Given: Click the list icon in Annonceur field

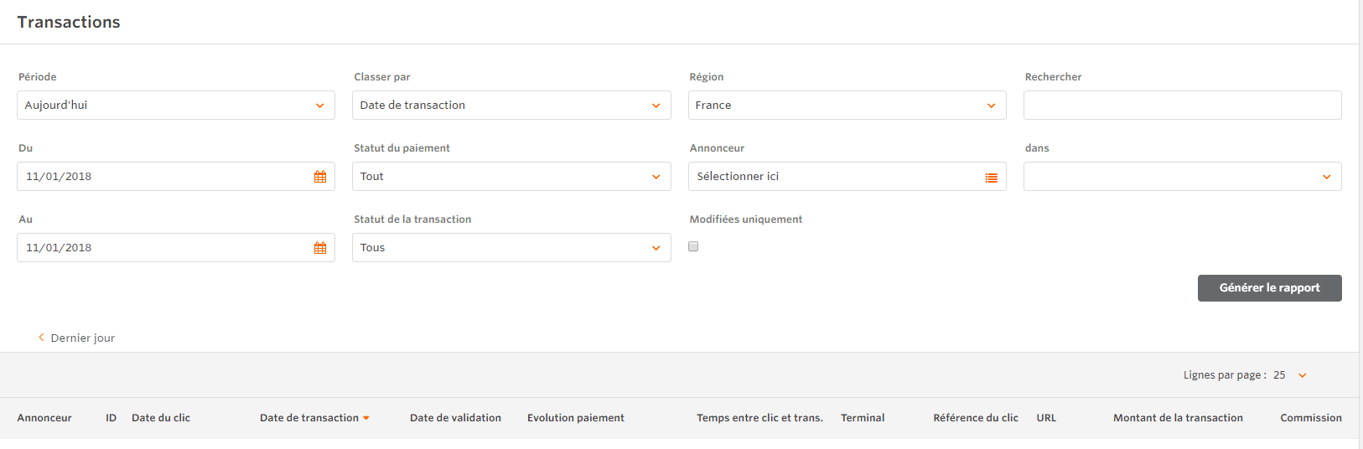Looking at the screenshot, I should (x=991, y=178).
